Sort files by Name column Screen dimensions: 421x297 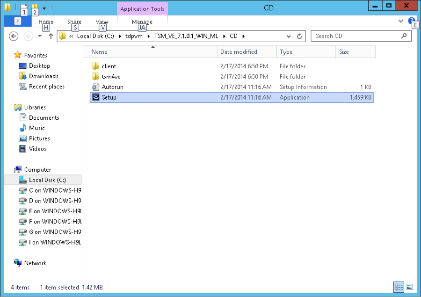[x=150, y=52]
